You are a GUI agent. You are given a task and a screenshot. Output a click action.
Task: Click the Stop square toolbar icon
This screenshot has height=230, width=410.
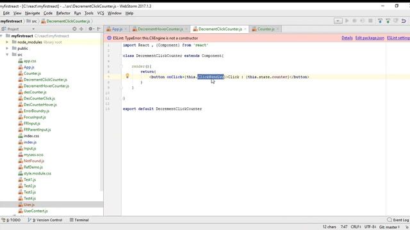tap(370, 21)
